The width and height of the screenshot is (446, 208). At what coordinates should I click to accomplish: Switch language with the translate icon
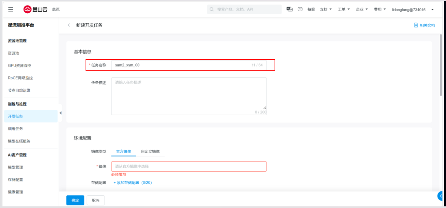(290, 9)
